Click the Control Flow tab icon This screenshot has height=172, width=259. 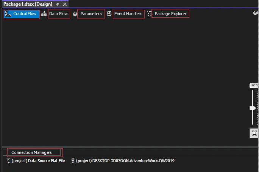[8, 14]
